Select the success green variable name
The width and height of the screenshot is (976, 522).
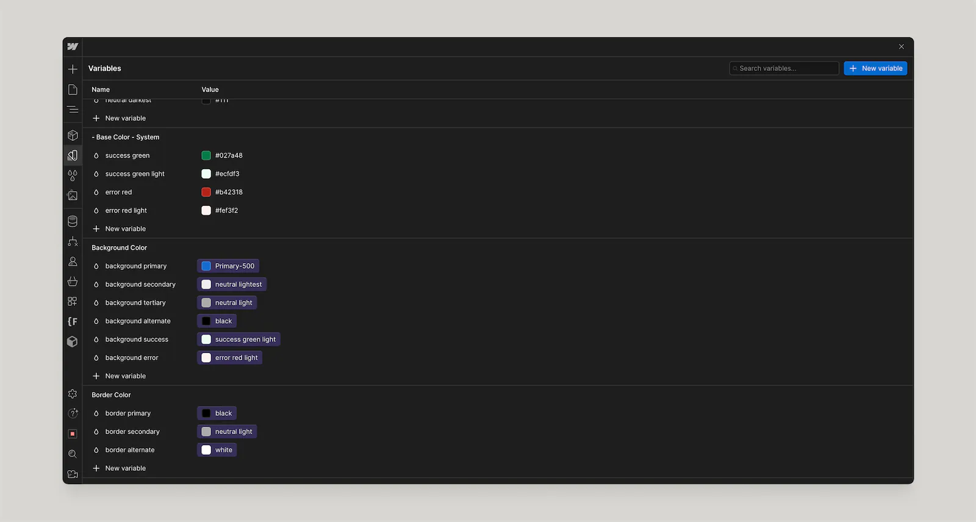click(127, 156)
